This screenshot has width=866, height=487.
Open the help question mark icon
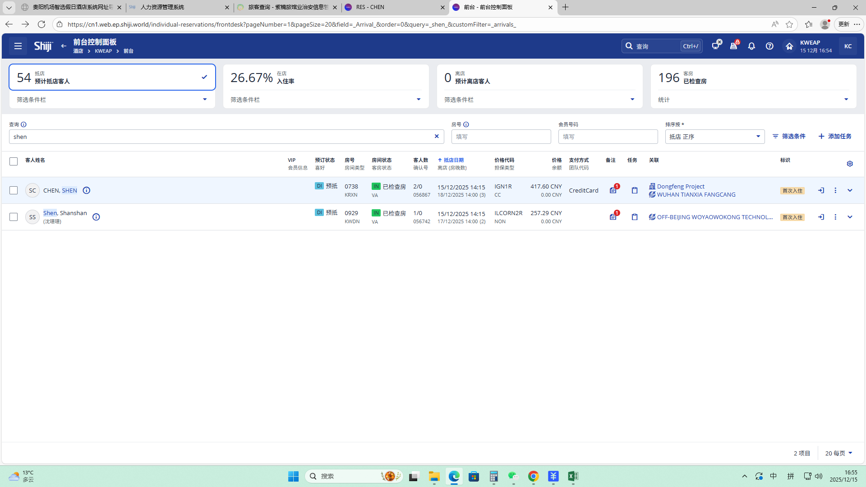point(769,46)
